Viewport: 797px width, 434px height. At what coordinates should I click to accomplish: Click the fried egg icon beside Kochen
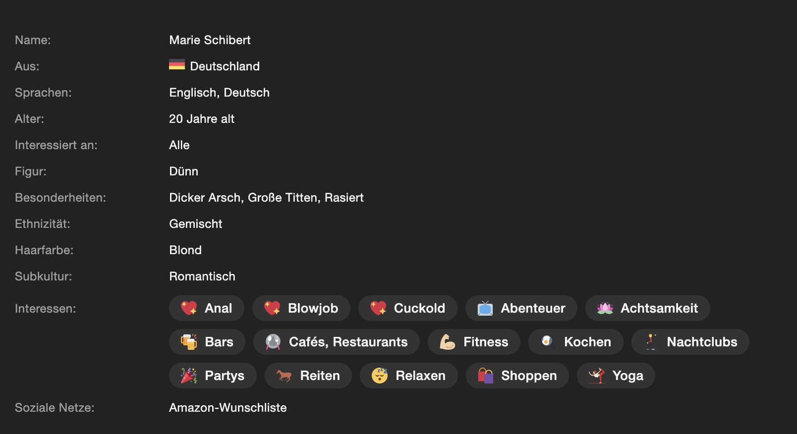pyautogui.click(x=547, y=341)
